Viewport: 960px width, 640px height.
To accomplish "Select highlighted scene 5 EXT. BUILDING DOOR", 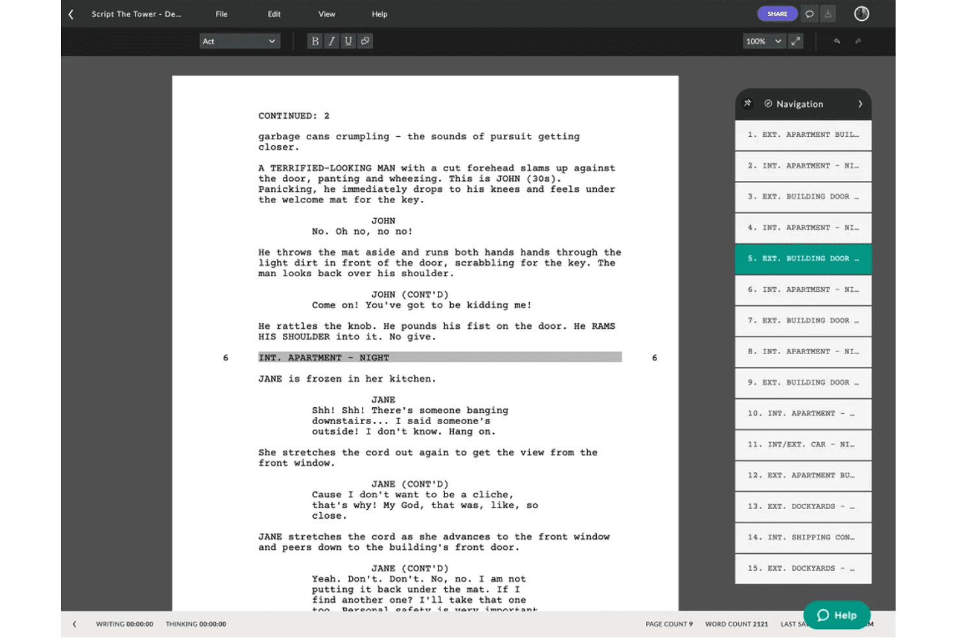I will click(x=803, y=259).
